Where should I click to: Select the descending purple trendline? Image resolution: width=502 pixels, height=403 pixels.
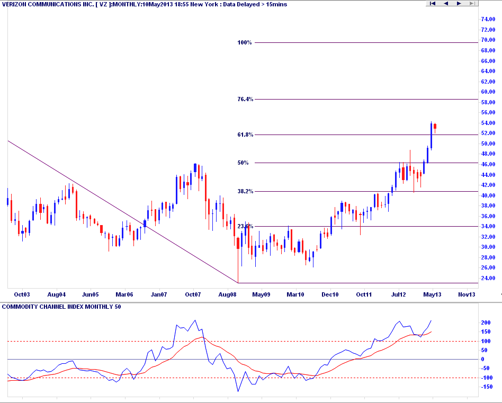point(123,212)
